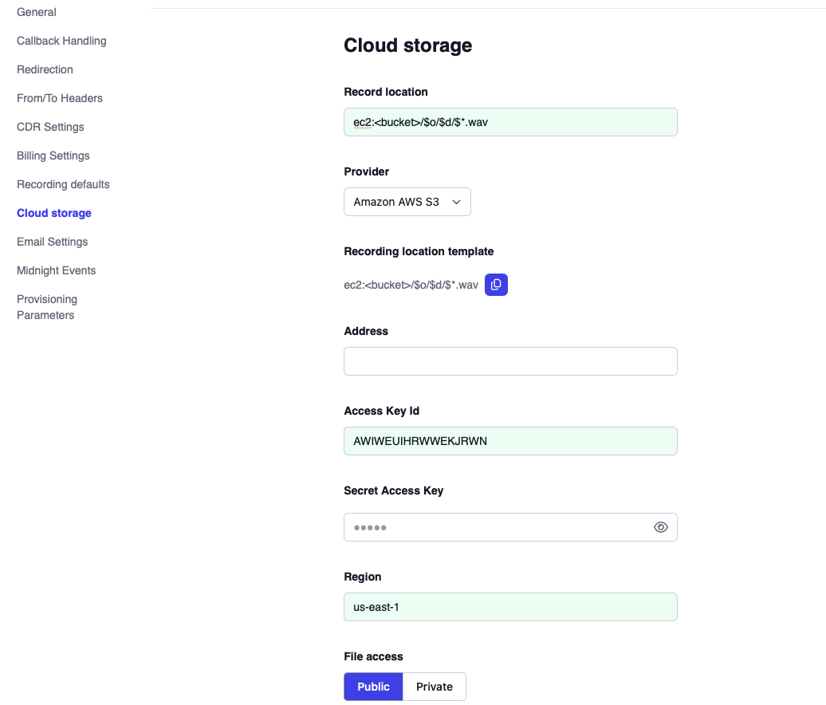Open the General settings section

[x=36, y=12]
